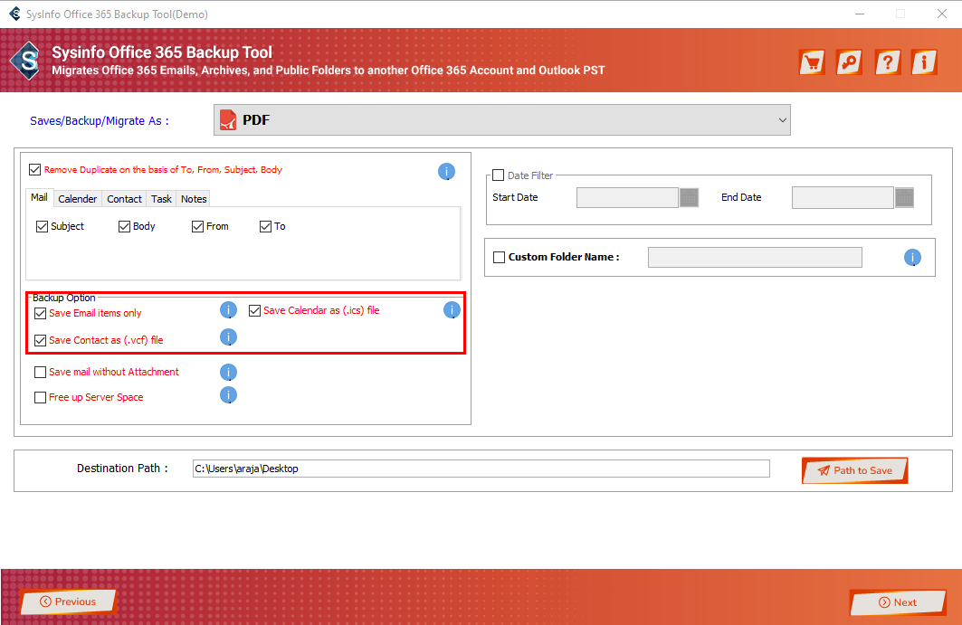Open the about info icon in header
This screenshot has width=962, height=625.
[x=925, y=62]
